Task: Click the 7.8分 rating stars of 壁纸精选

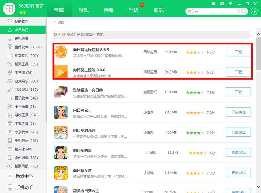Action: (195, 92)
